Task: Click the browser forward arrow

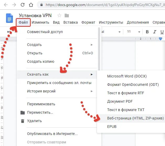Action: coord(14,5)
